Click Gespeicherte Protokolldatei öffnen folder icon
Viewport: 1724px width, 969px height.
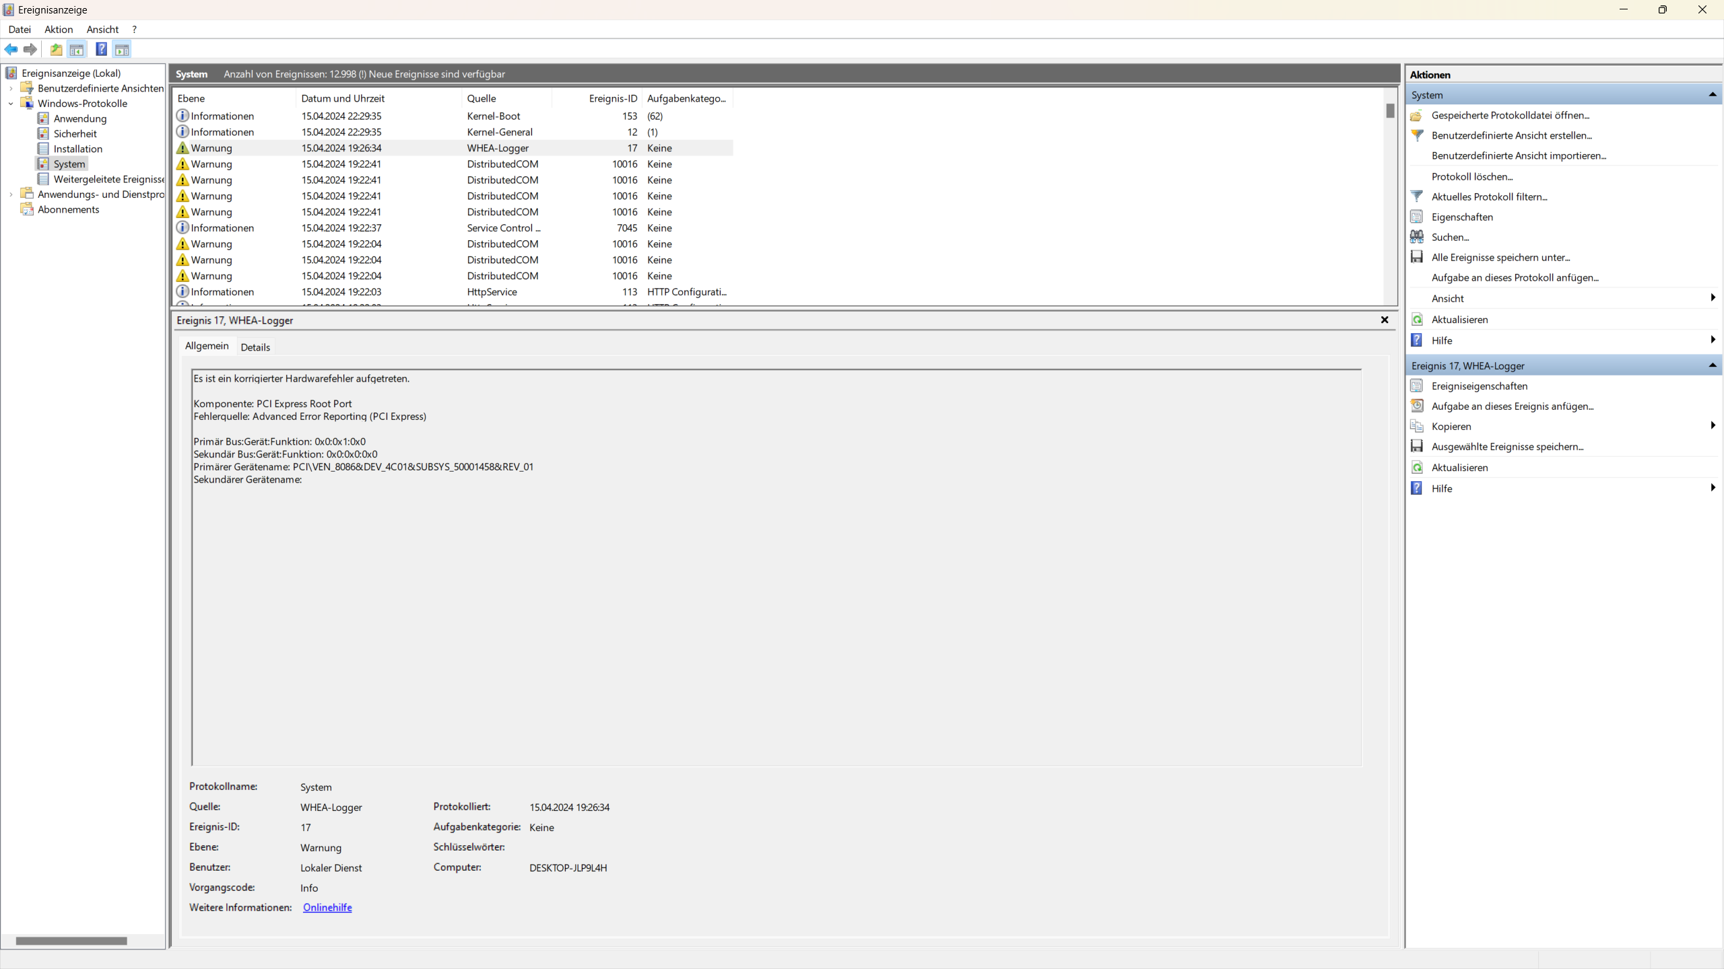[1417, 115]
